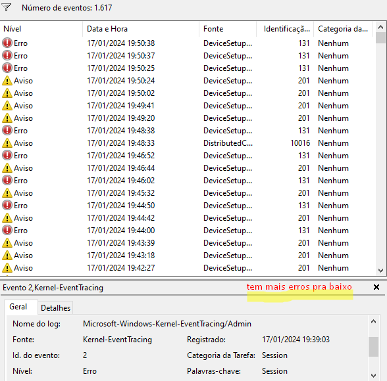This screenshot has height=381, width=387.
Task: Click the details pane scroll-down arrow
Action: point(373,376)
